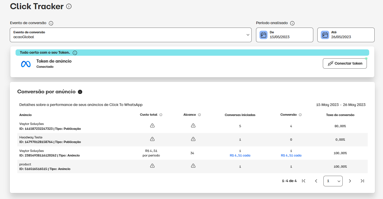383x199 pixels.
Task: Jump to the last page of results
Action: tap(362, 181)
